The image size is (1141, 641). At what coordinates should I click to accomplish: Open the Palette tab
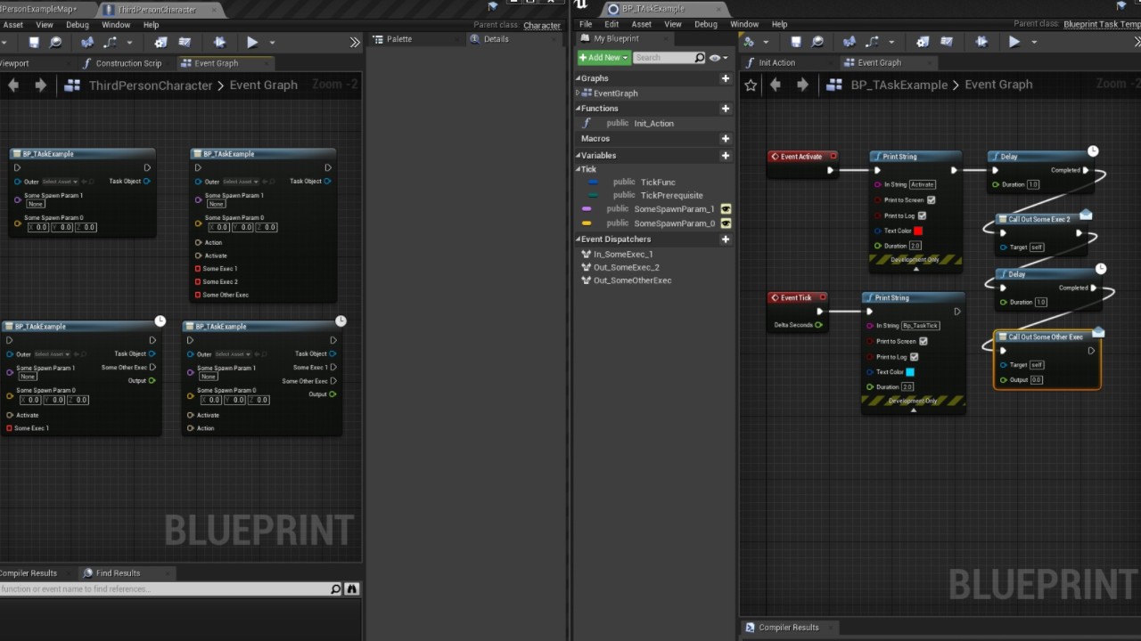pyautogui.click(x=399, y=39)
